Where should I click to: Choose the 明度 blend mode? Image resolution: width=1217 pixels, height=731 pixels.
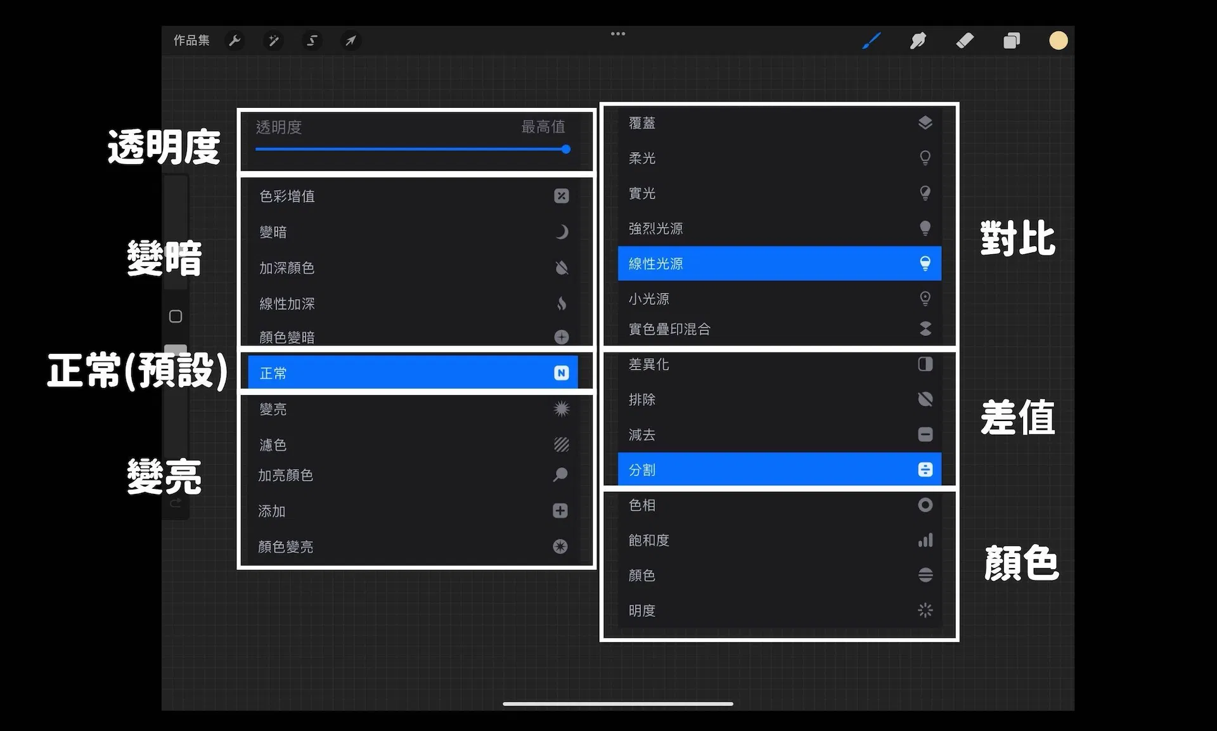point(780,611)
